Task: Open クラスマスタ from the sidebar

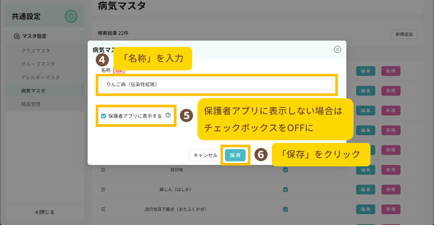Action: 35,50
